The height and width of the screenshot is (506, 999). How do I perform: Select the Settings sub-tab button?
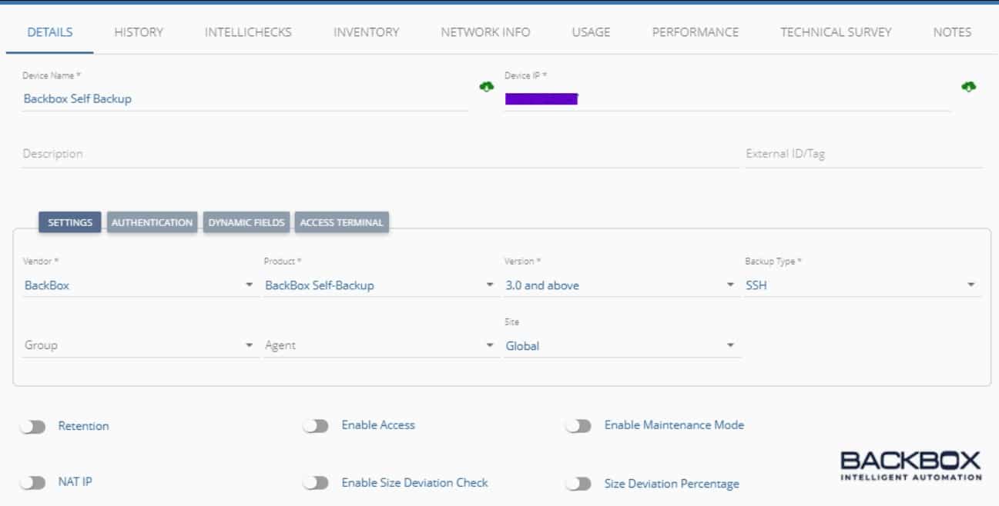[70, 222]
